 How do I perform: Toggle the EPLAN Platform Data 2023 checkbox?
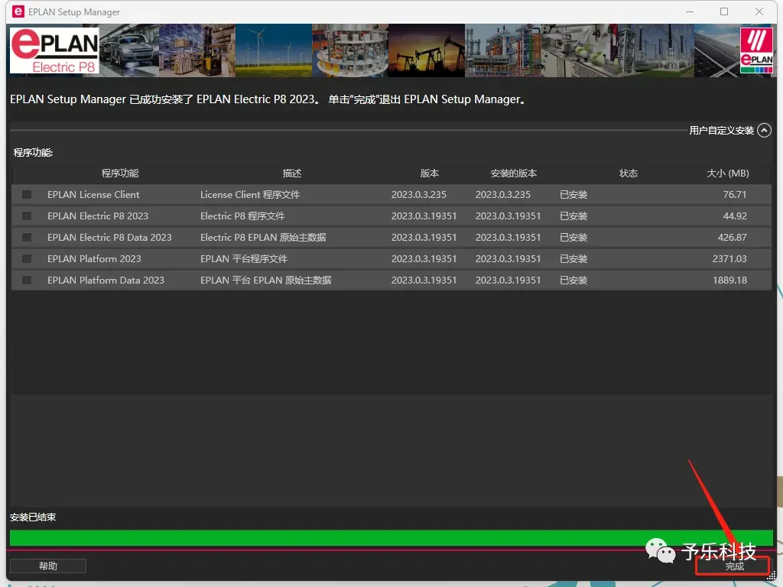coord(27,281)
